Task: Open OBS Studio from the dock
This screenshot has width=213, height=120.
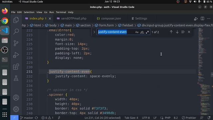Action: coord(5,50)
